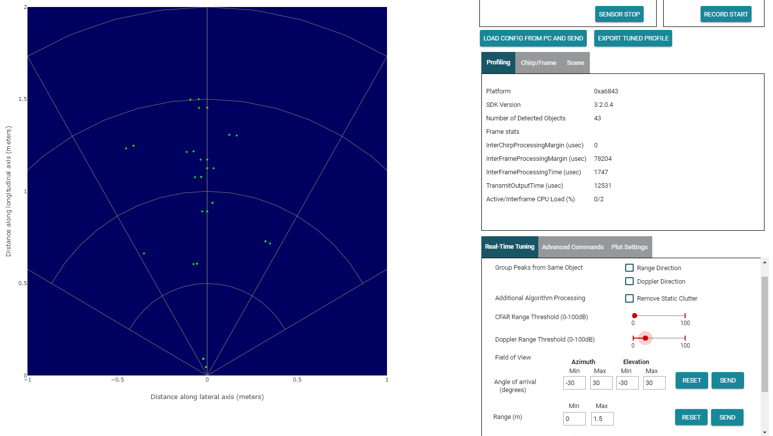Edit the Range Max field
Viewport: 773px width, 436px height.
click(x=602, y=419)
